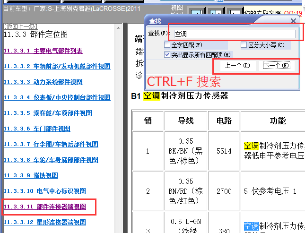Open 11.3.3.1 主要电气部件列表 link
The image size is (305, 233).
pyautogui.click(x=43, y=51)
